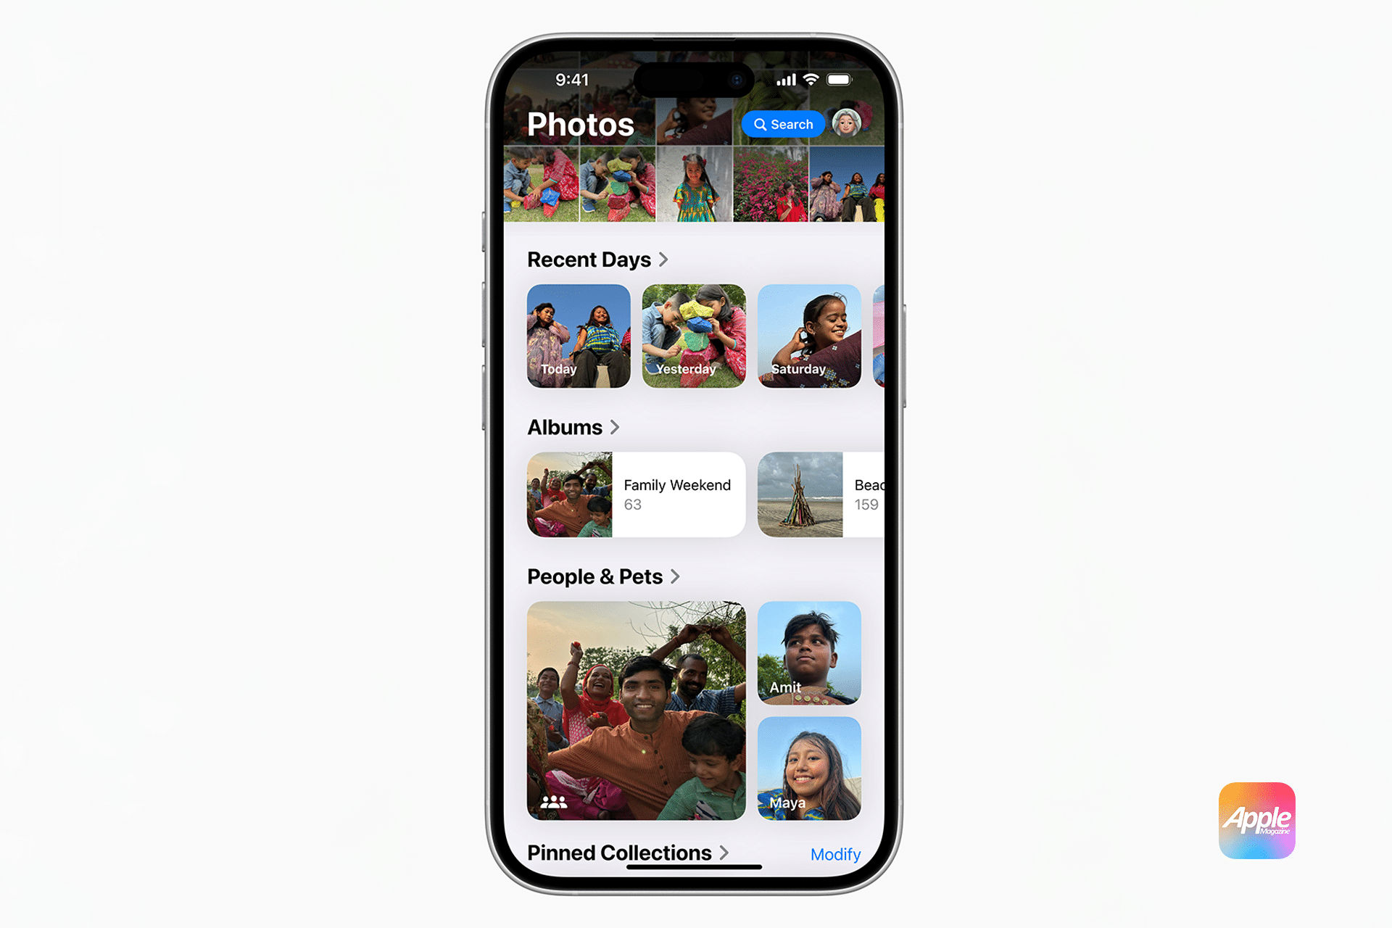Expand the People & Pets section
This screenshot has width=1392, height=928.
pyautogui.click(x=602, y=576)
